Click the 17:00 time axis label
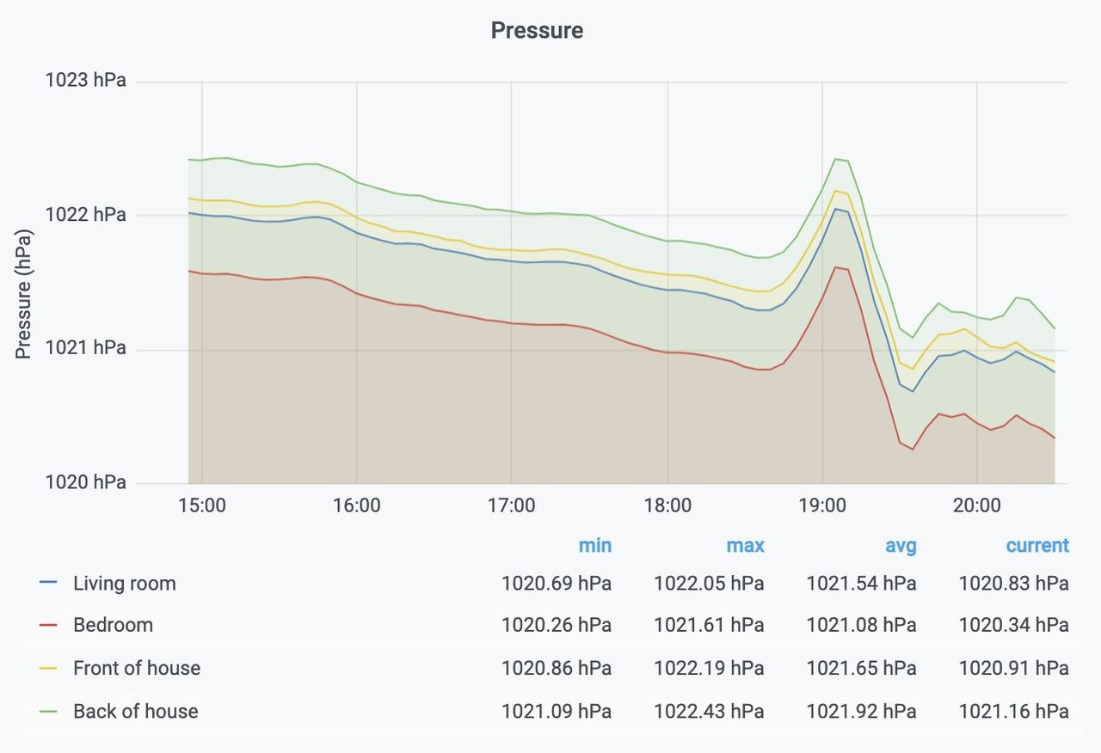 pos(512,505)
